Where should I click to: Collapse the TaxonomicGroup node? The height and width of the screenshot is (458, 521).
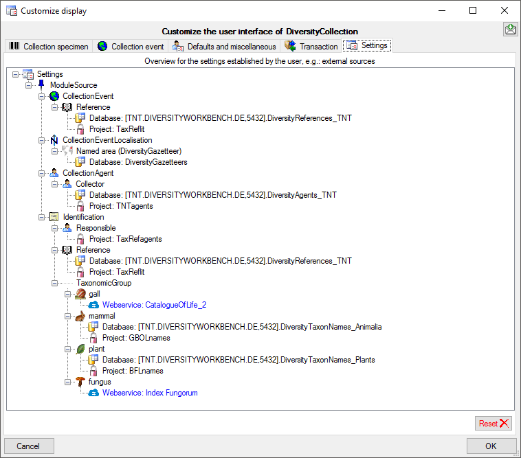tap(54, 283)
